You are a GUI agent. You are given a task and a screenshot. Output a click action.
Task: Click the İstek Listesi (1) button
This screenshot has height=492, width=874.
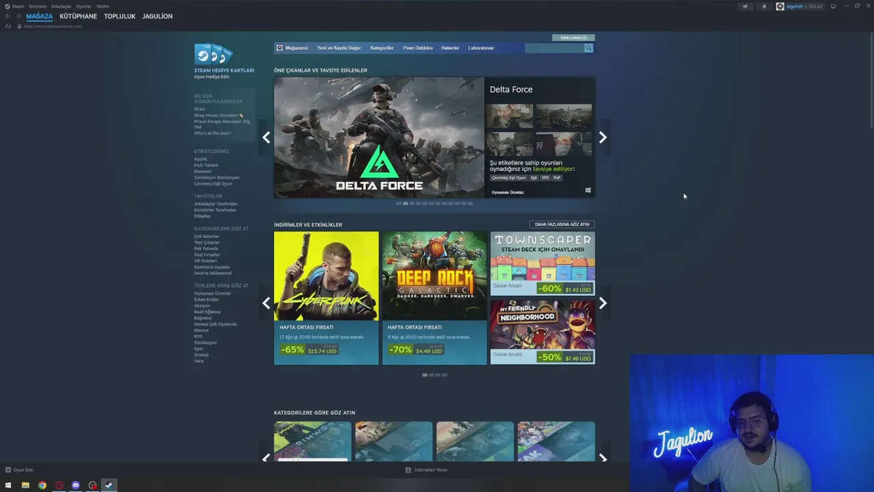(x=574, y=38)
